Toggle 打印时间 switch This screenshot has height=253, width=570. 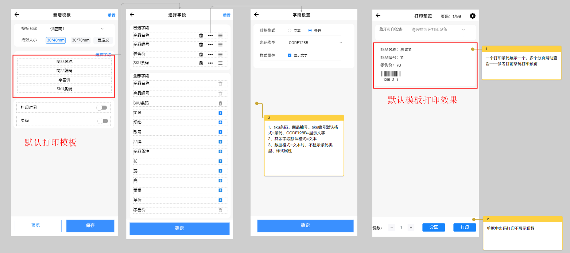coord(102,108)
